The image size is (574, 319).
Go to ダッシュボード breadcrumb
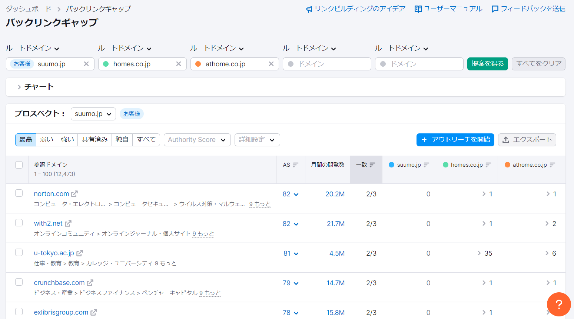[x=29, y=9]
